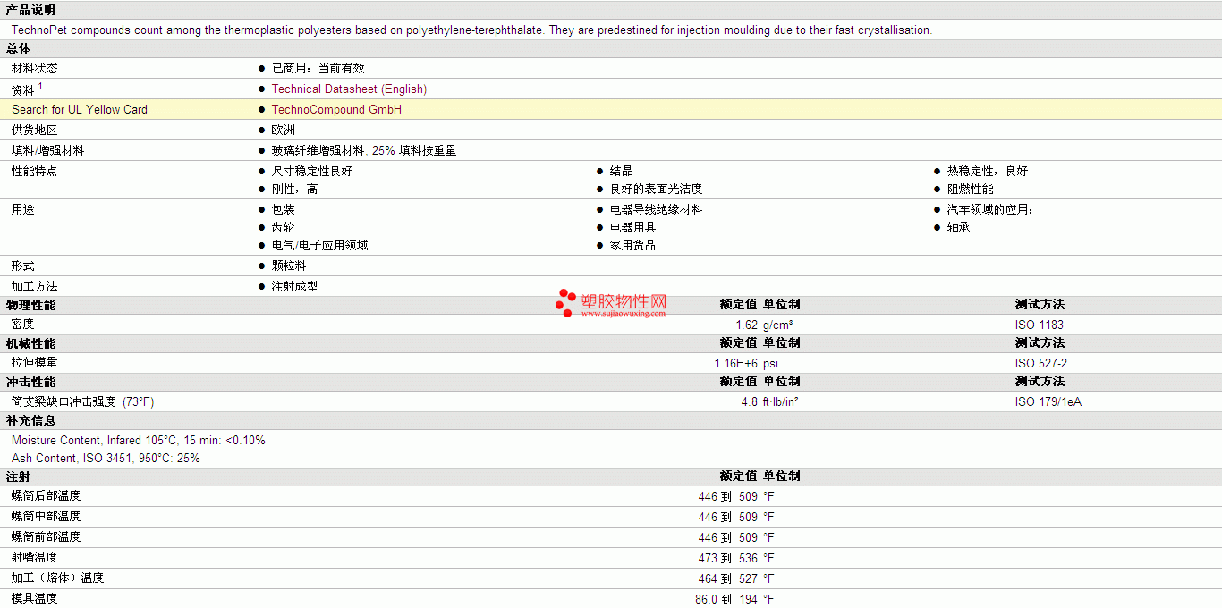
Task: Select the 结晶 feature
Action: 622,172
